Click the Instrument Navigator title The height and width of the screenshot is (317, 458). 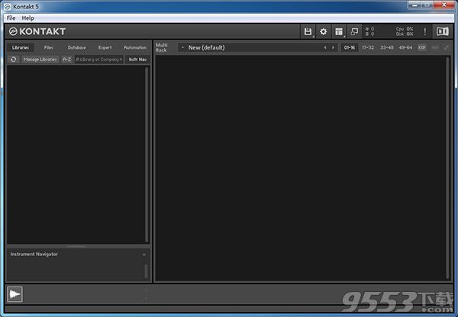pos(34,254)
